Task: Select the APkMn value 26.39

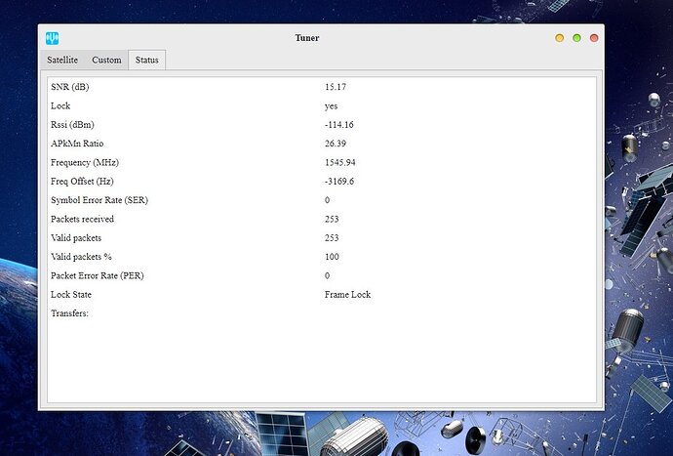Action: pos(336,144)
